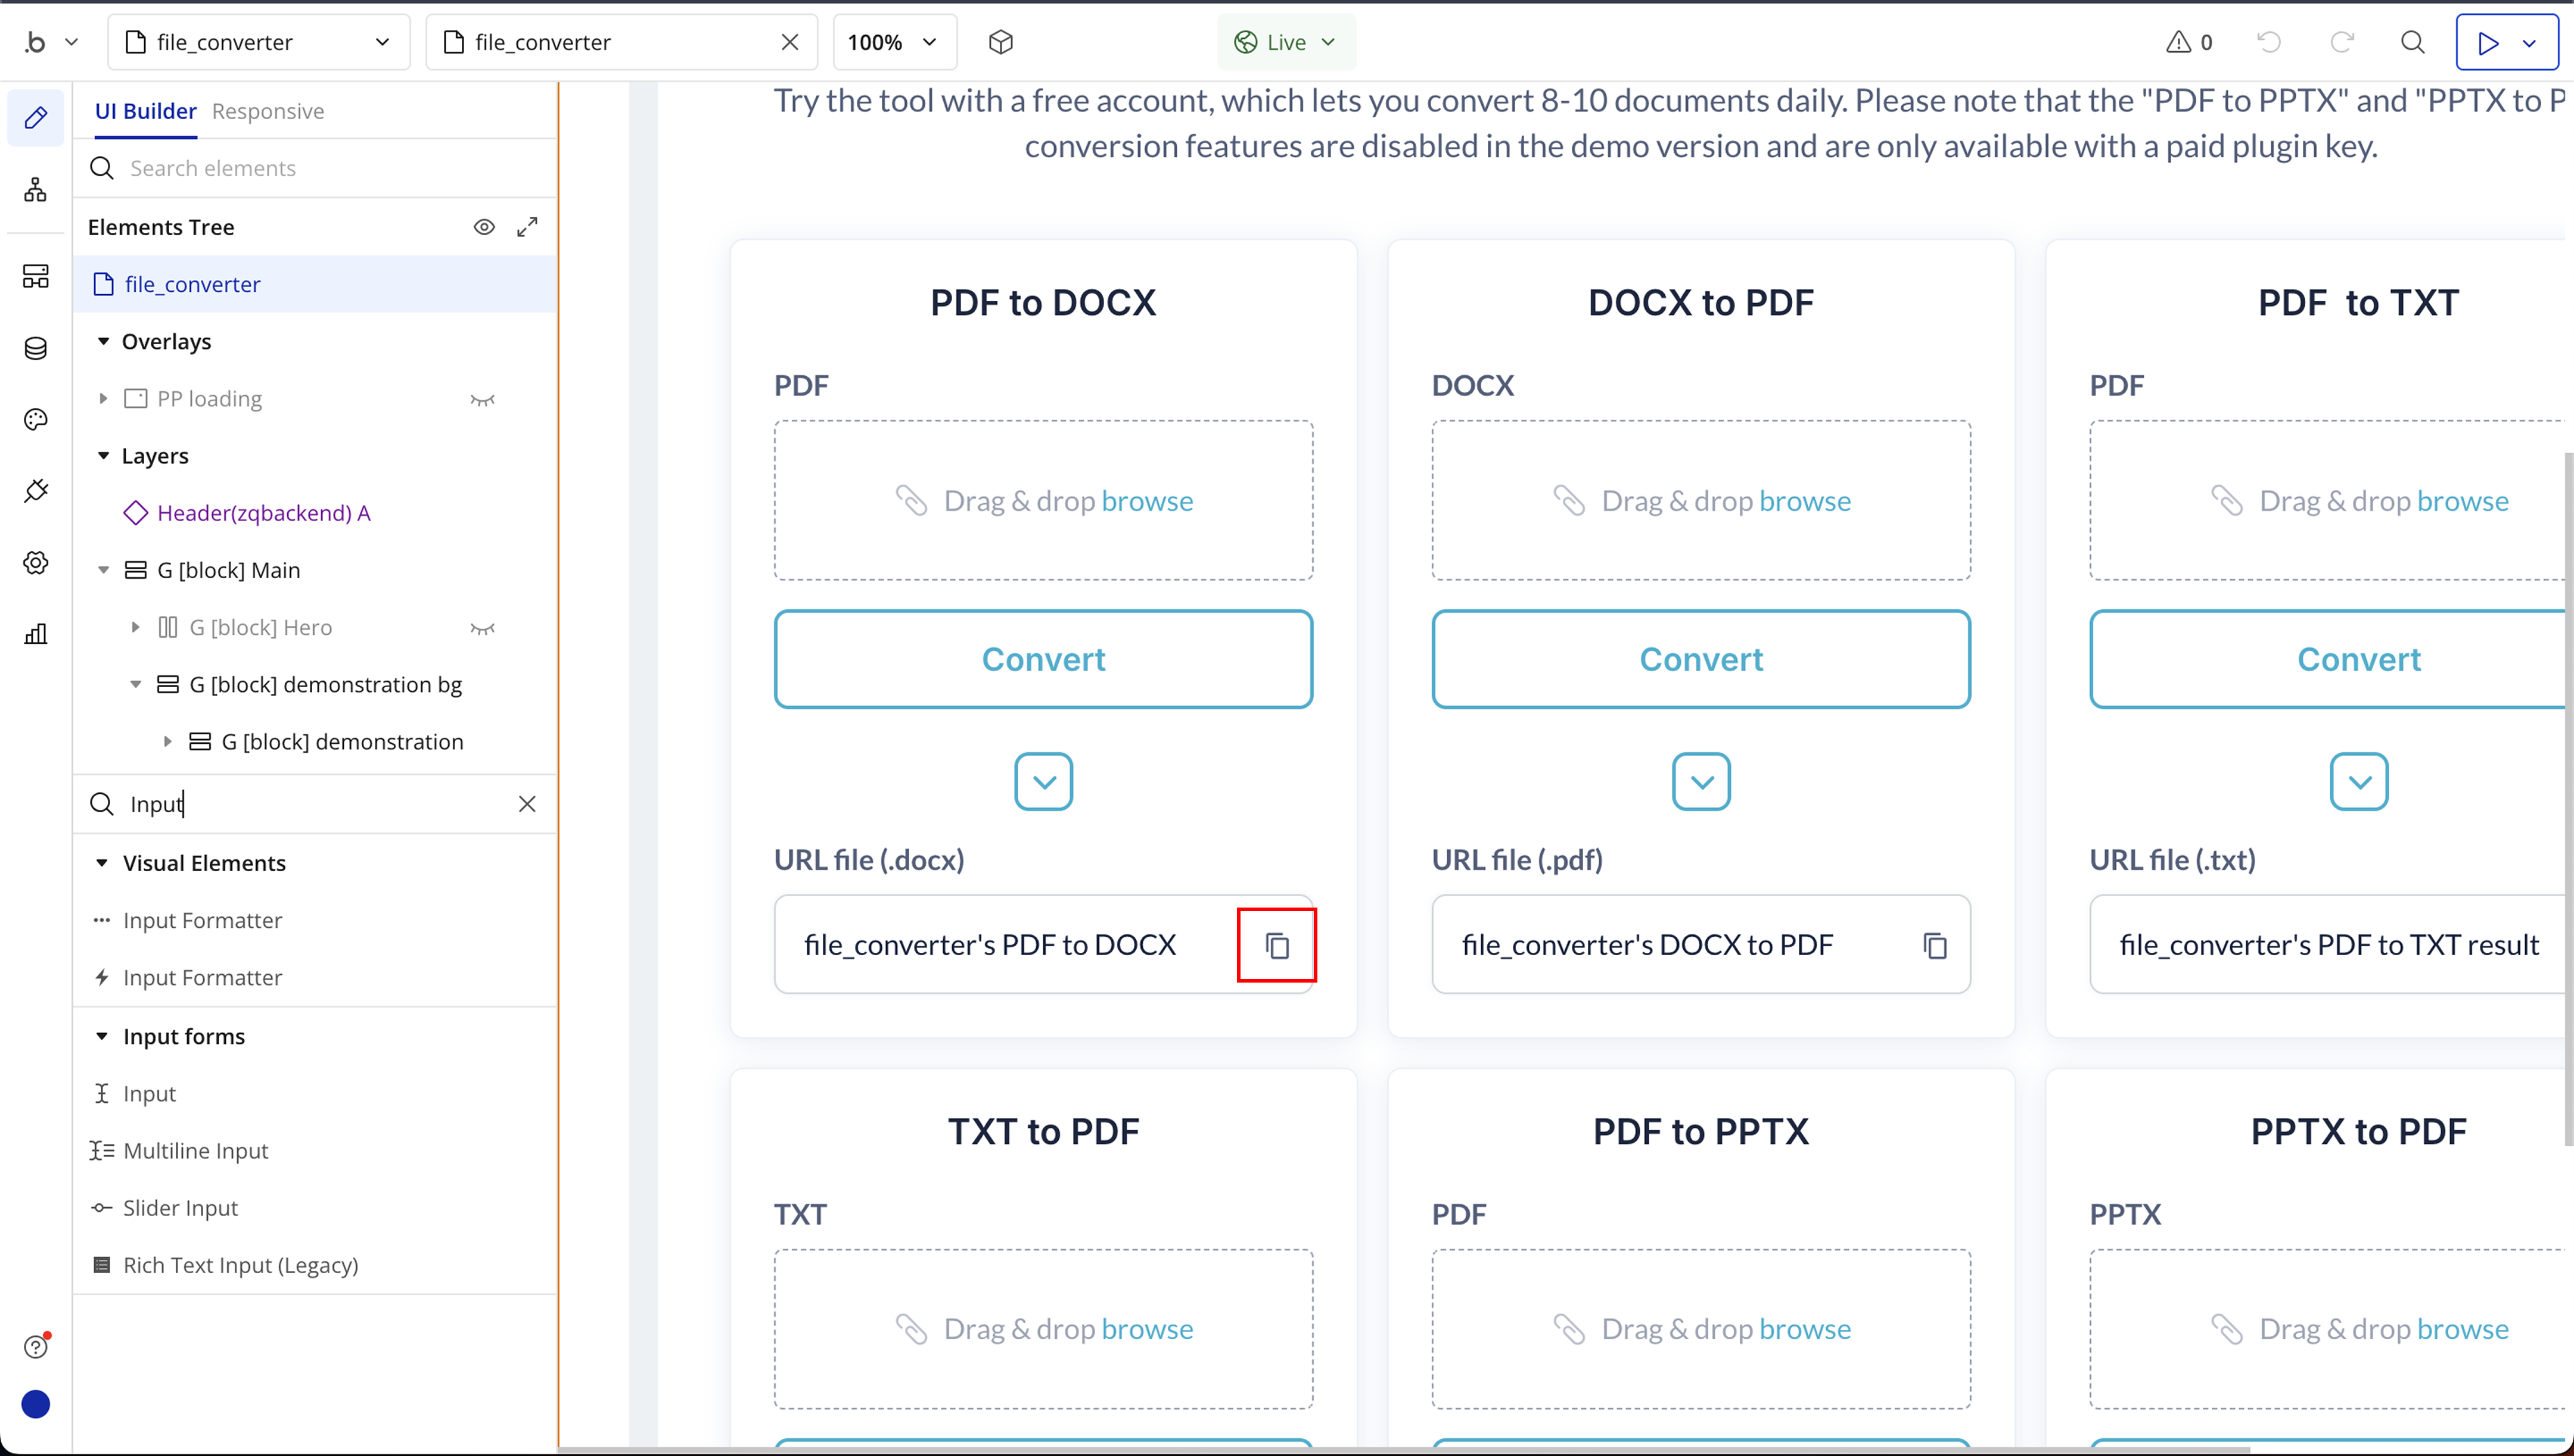Open the Data tab database icon
This screenshot has height=1456, width=2574.
[x=36, y=348]
